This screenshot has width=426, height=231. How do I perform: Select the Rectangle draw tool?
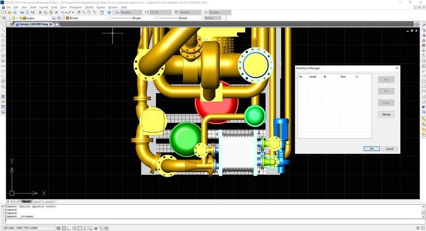pos(3,45)
